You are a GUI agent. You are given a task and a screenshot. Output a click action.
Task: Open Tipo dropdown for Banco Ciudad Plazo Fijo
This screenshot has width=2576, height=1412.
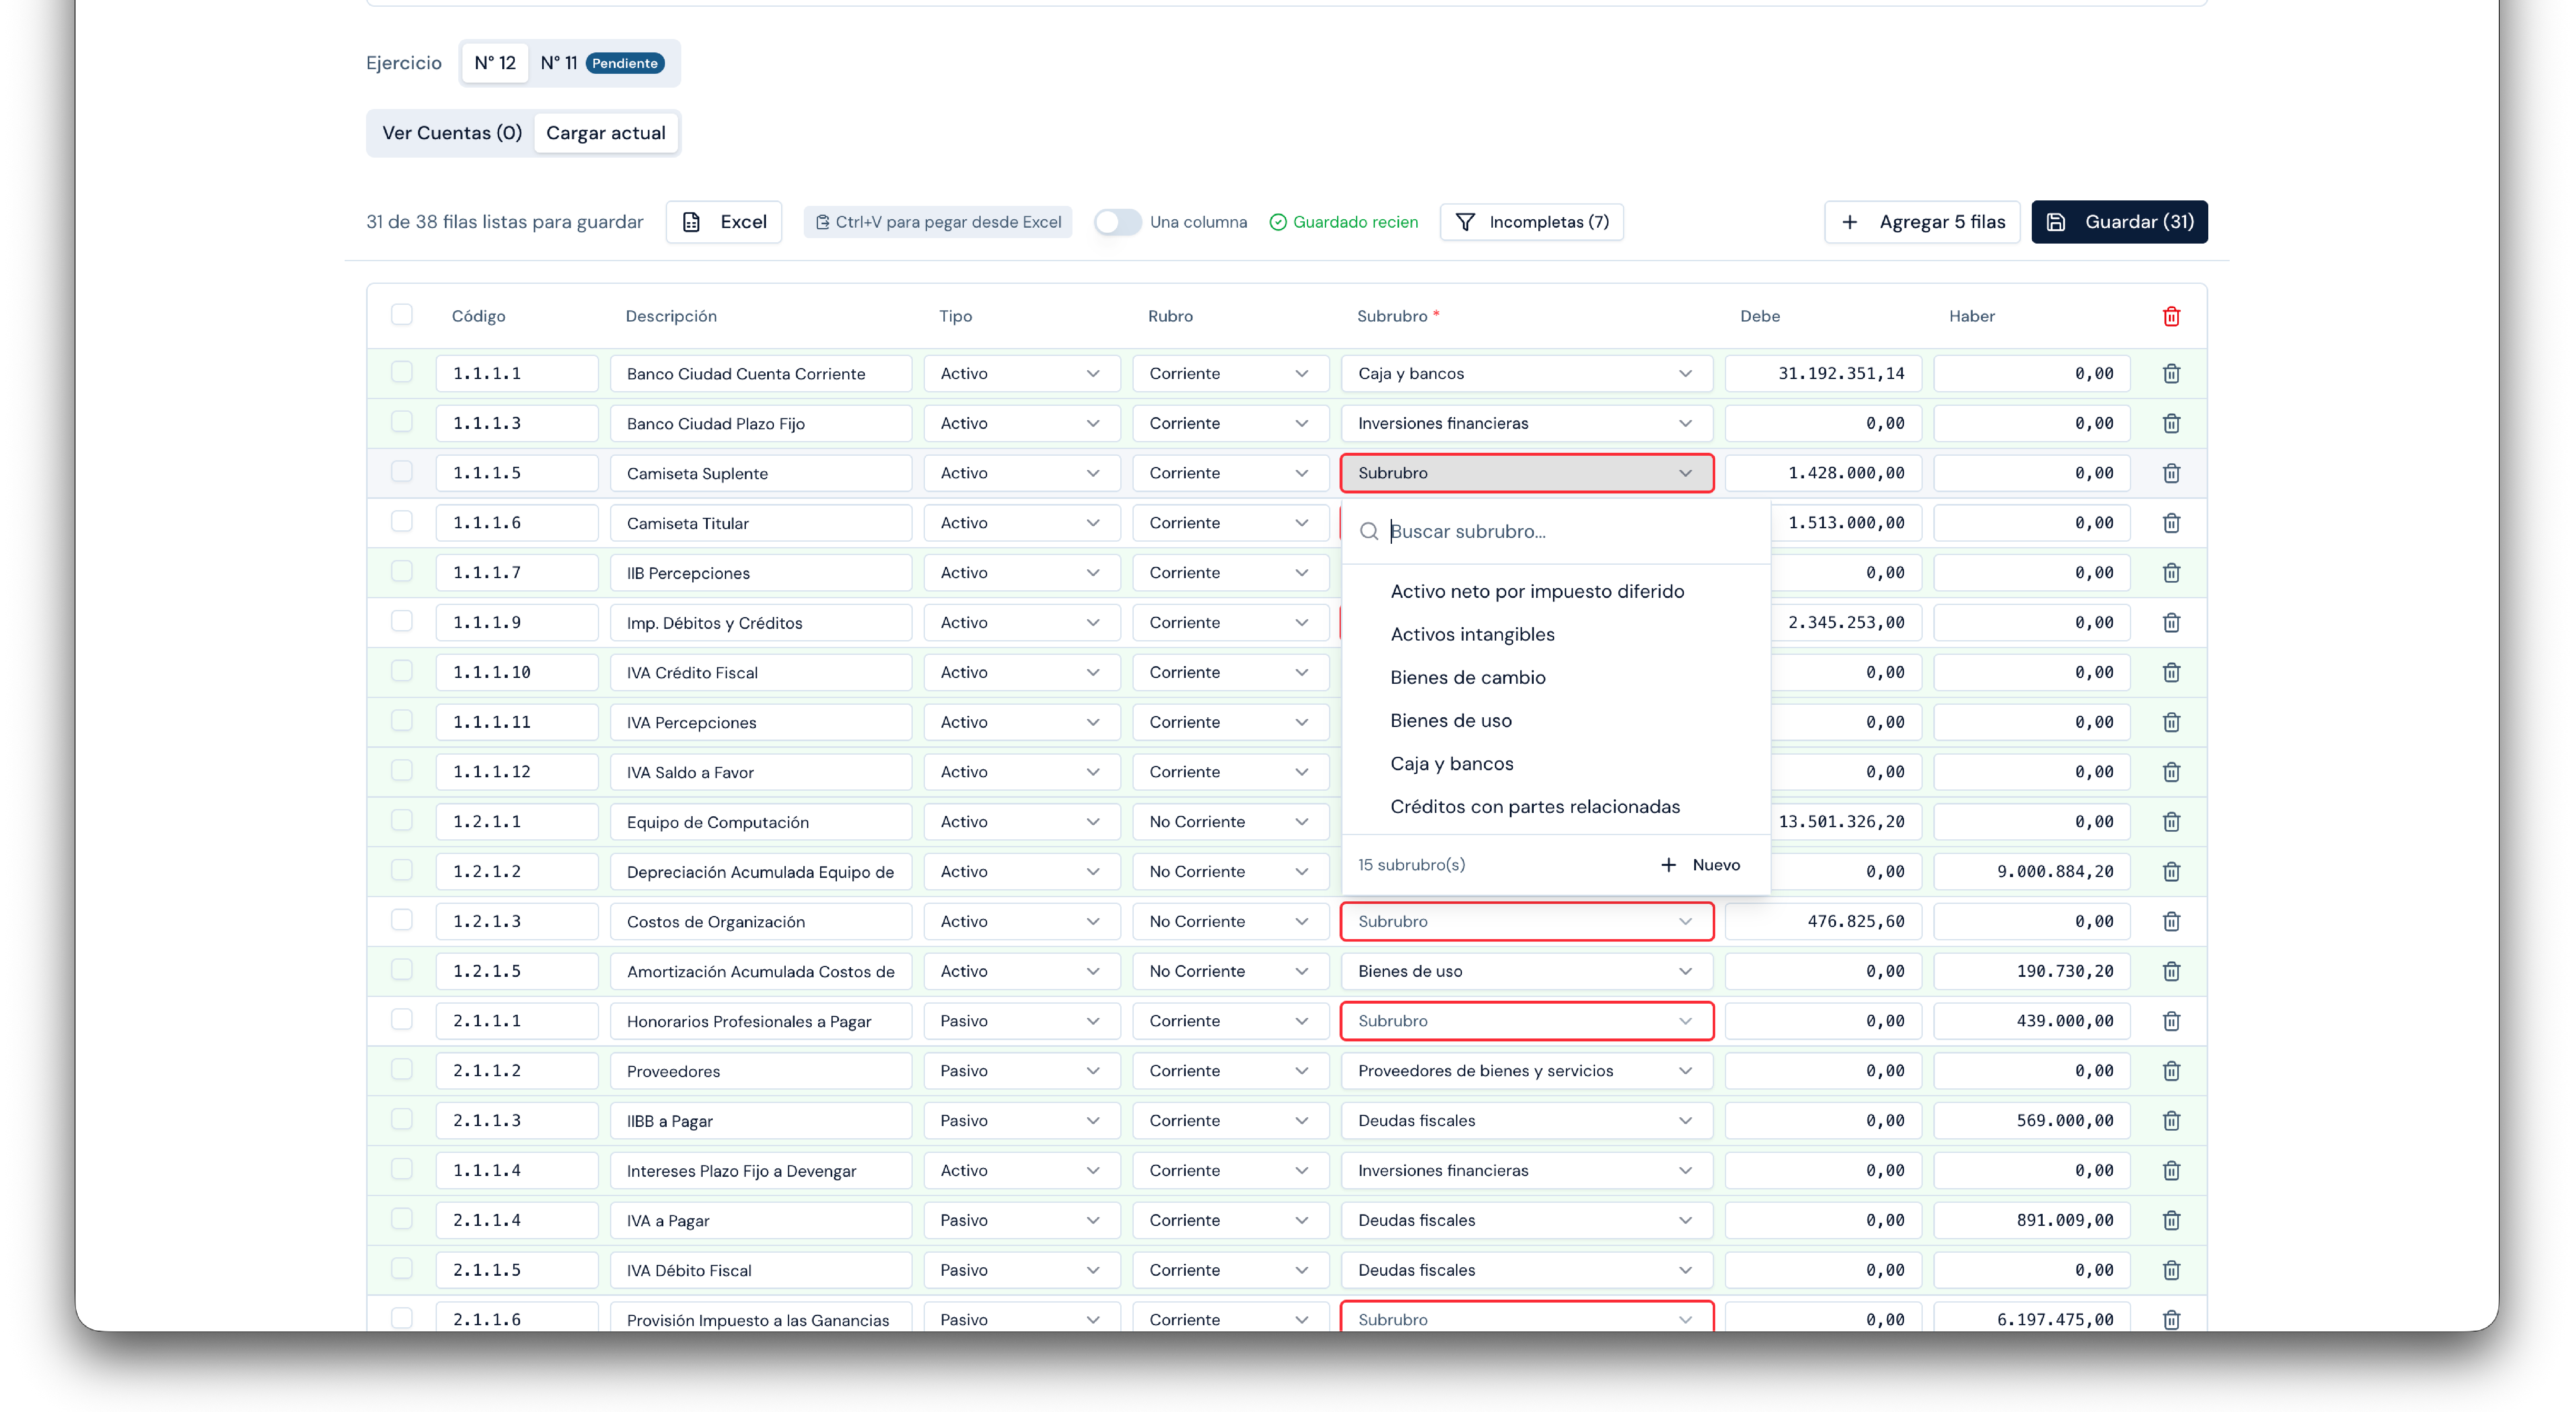pos(1020,423)
